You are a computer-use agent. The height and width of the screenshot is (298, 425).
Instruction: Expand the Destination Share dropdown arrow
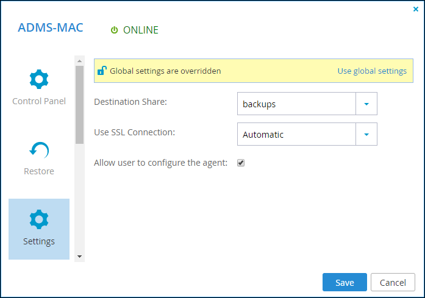pyautogui.click(x=366, y=104)
